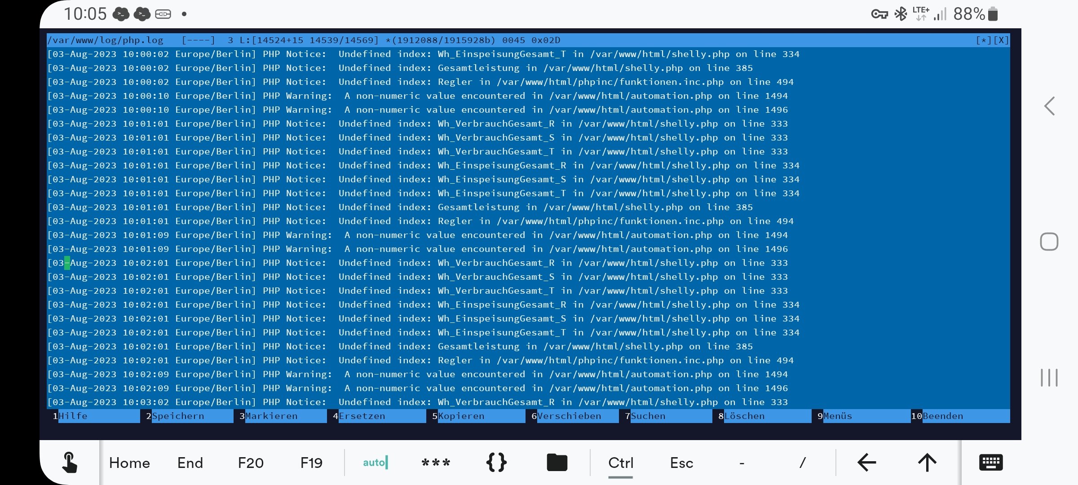Tap the curly braces snippets icon

click(496, 463)
